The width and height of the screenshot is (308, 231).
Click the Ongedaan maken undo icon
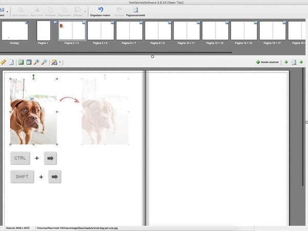[100, 9]
